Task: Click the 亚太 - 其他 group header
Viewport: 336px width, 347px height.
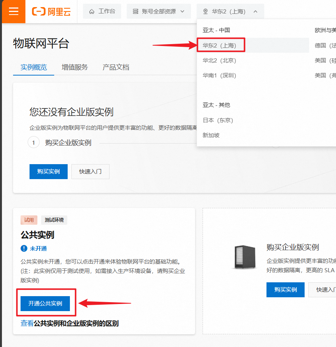Action: click(x=216, y=105)
